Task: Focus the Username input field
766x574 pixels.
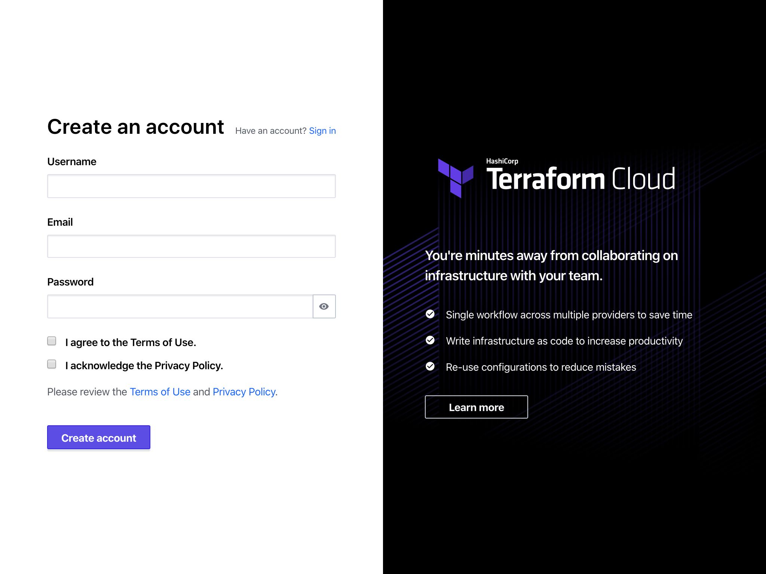Action: [191, 186]
